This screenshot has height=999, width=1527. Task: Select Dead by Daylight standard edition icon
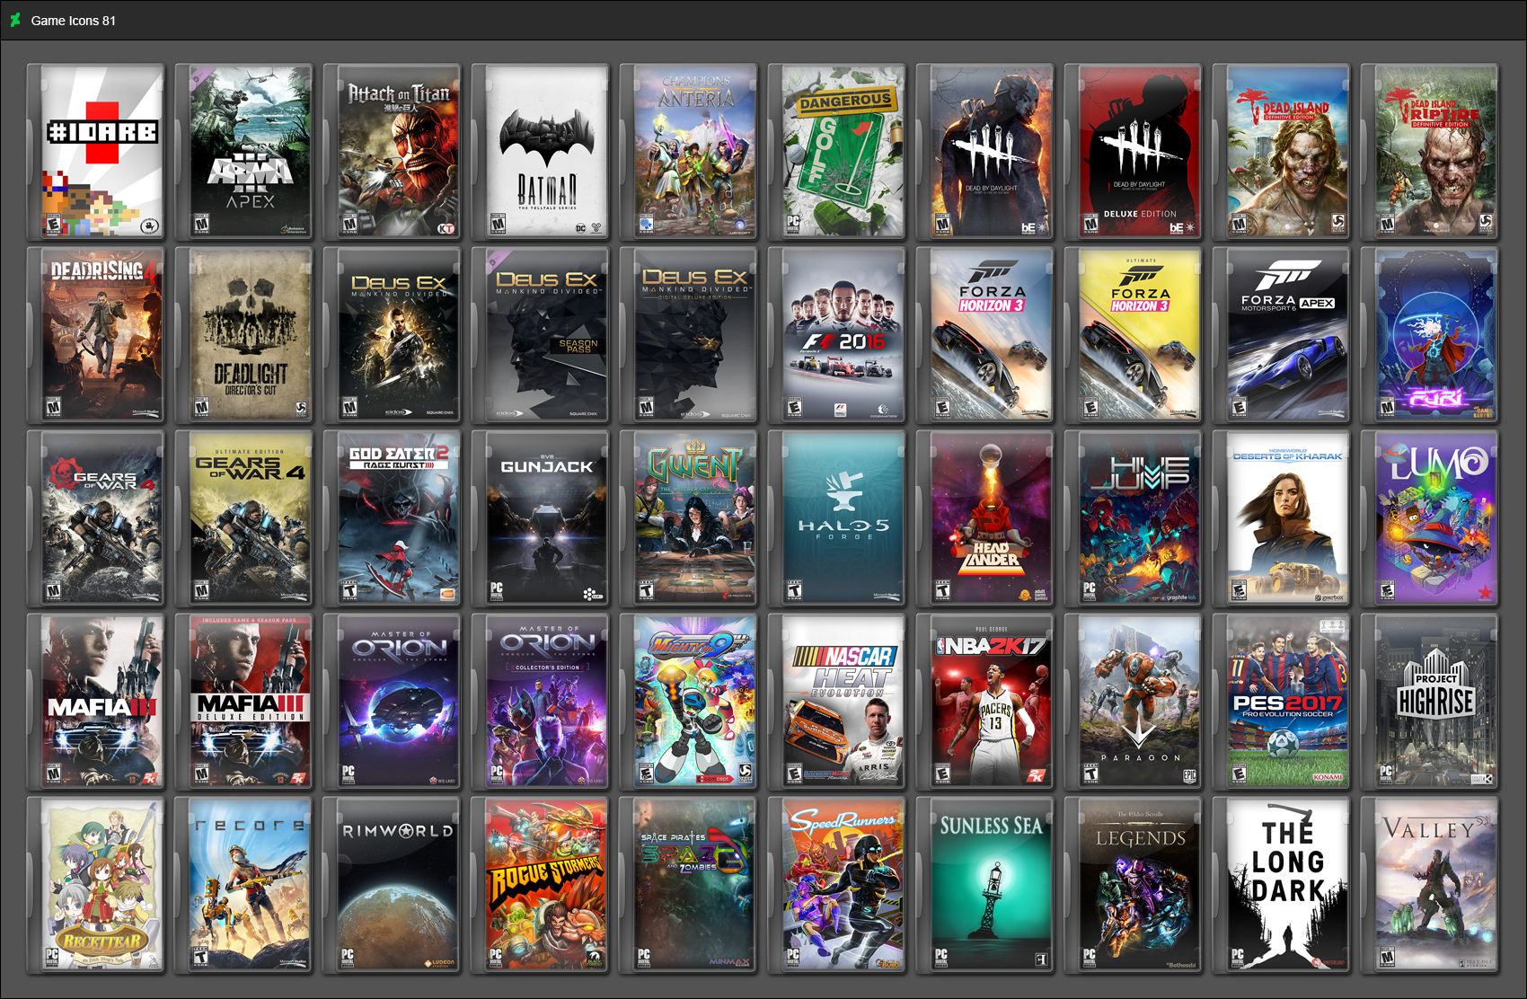[985, 152]
